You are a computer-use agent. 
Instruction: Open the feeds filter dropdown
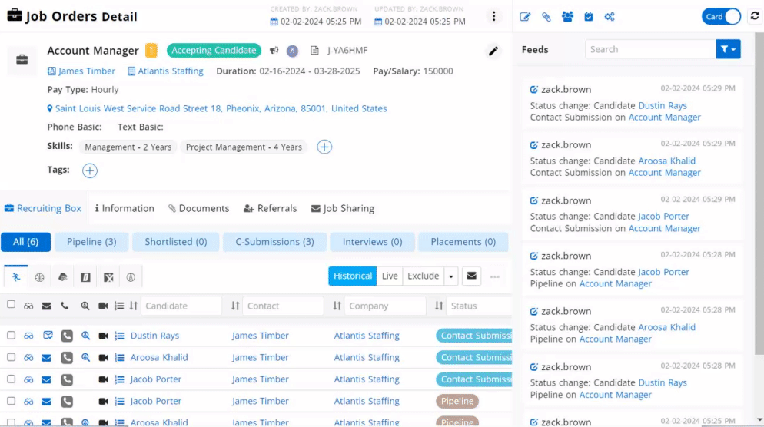tap(728, 49)
